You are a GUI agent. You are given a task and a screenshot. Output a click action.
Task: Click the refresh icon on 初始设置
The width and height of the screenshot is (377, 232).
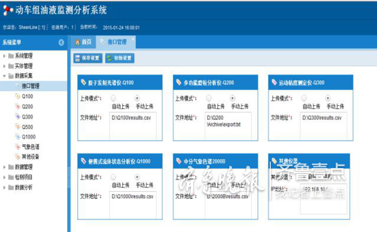pos(110,58)
